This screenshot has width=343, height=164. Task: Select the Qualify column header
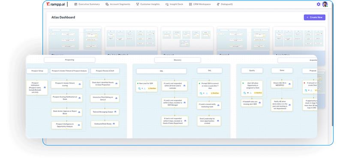click(252, 71)
